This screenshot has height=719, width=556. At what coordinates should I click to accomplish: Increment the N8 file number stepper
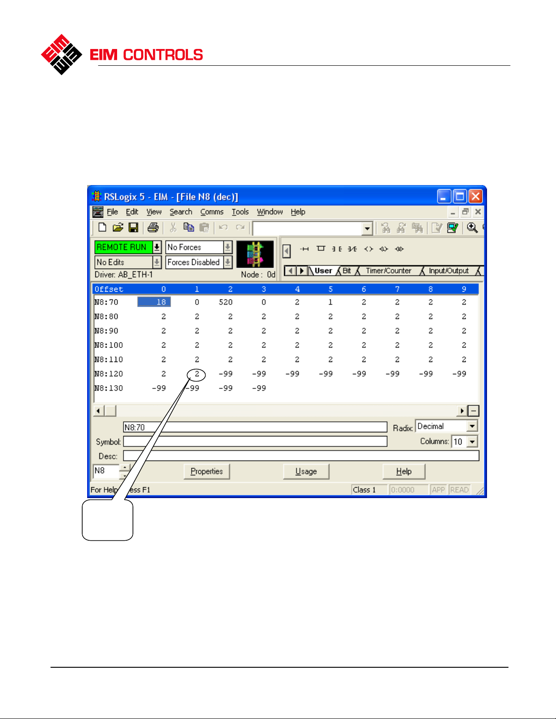[x=125, y=468]
